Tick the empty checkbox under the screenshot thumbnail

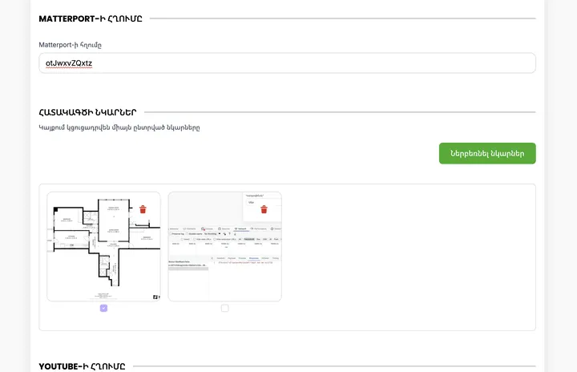(224, 308)
